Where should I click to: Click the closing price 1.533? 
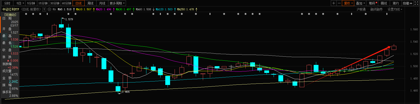click(14, 54)
